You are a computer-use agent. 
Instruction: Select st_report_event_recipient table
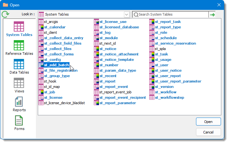123,97
